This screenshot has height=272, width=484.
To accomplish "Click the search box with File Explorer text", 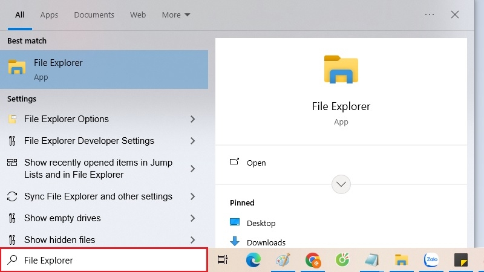I will coord(104,260).
